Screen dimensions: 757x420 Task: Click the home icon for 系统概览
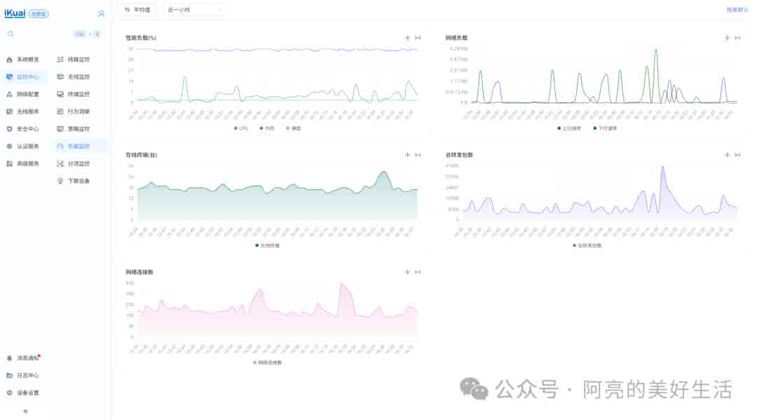point(9,60)
